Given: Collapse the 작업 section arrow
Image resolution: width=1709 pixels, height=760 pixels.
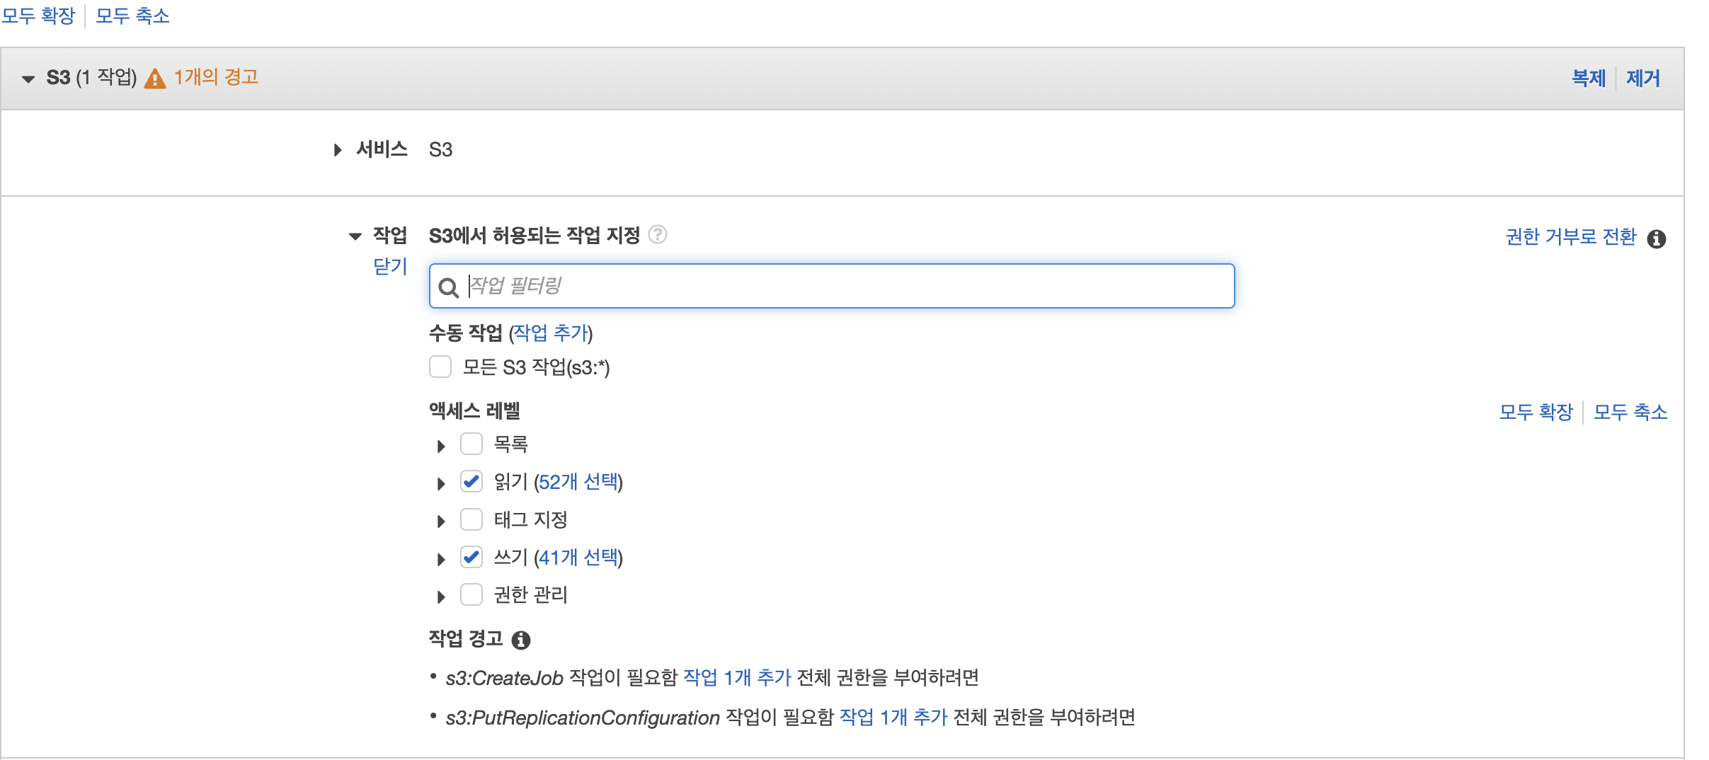Looking at the screenshot, I should [355, 236].
